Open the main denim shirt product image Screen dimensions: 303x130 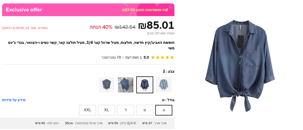(240, 66)
